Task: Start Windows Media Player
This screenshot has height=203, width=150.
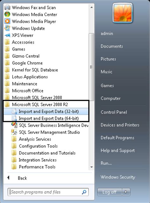Action: (x=34, y=21)
